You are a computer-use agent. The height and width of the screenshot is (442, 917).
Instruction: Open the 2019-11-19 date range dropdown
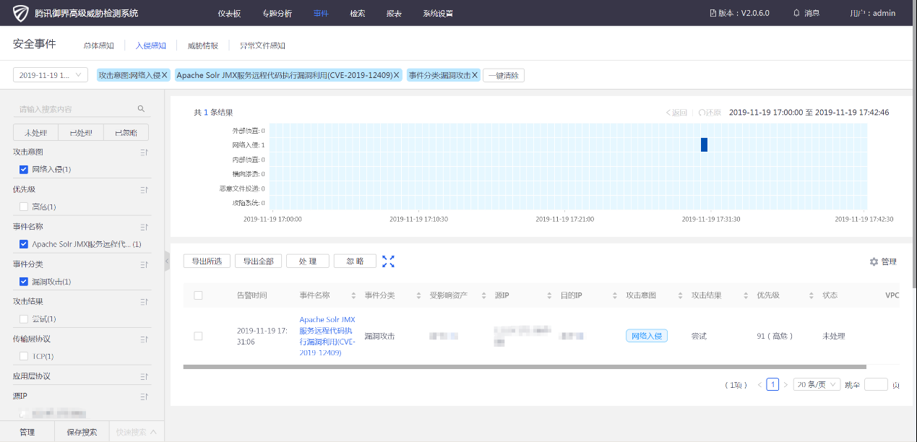coord(51,75)
